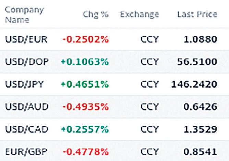The width and height of the screenshot is (229, 161).
Task: Click the -0.4935% change value
Action: click(85, 107)
